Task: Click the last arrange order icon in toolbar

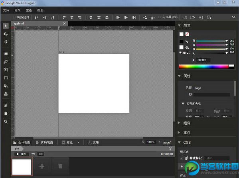Action: (x=209, y=18)
